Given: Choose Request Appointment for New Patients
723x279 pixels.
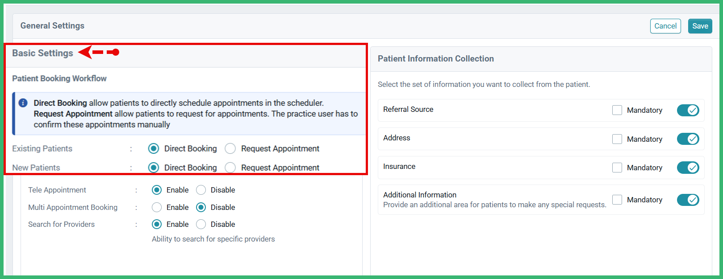Looking at the screenshot, I should [230, 168].
